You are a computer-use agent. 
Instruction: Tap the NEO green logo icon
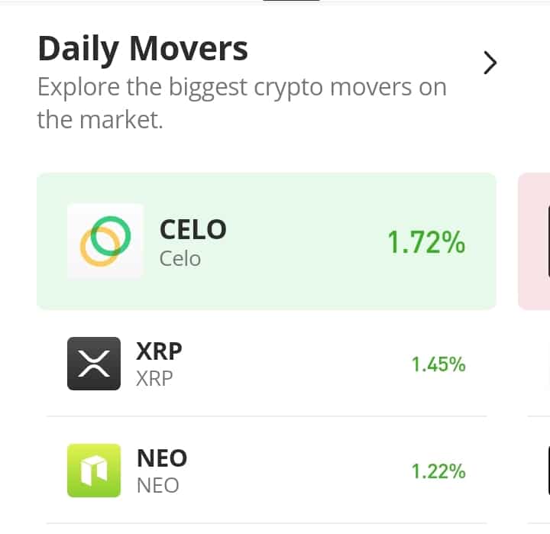(x=94, y=471)
